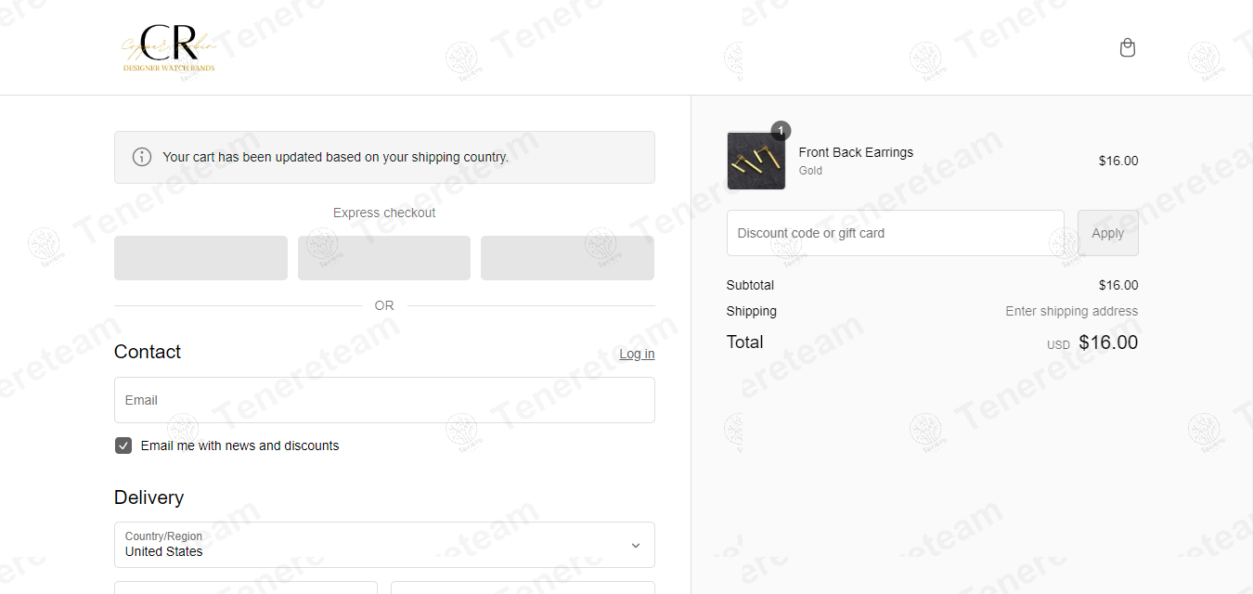
Task: Toggle the 'Email me with news and discounts' checkbox
Action: click(x=123, y=445)
